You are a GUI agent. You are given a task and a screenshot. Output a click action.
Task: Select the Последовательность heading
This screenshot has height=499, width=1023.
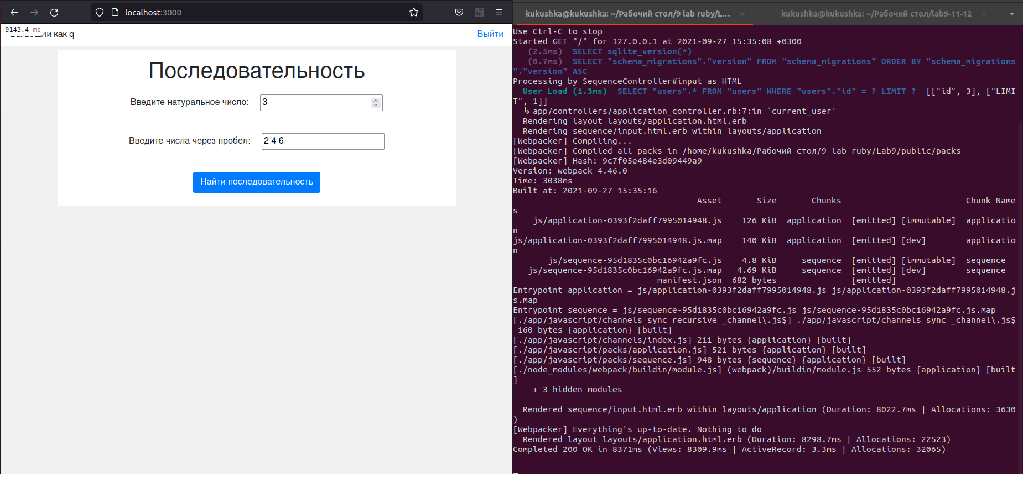coord(257,71)
